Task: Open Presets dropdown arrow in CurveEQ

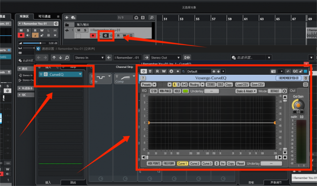Action: [154, 85]
